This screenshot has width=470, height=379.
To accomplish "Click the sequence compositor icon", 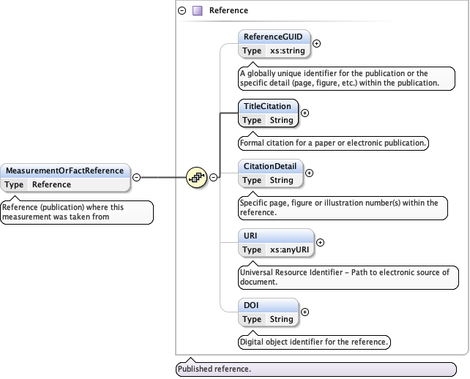I will point(197,177).
